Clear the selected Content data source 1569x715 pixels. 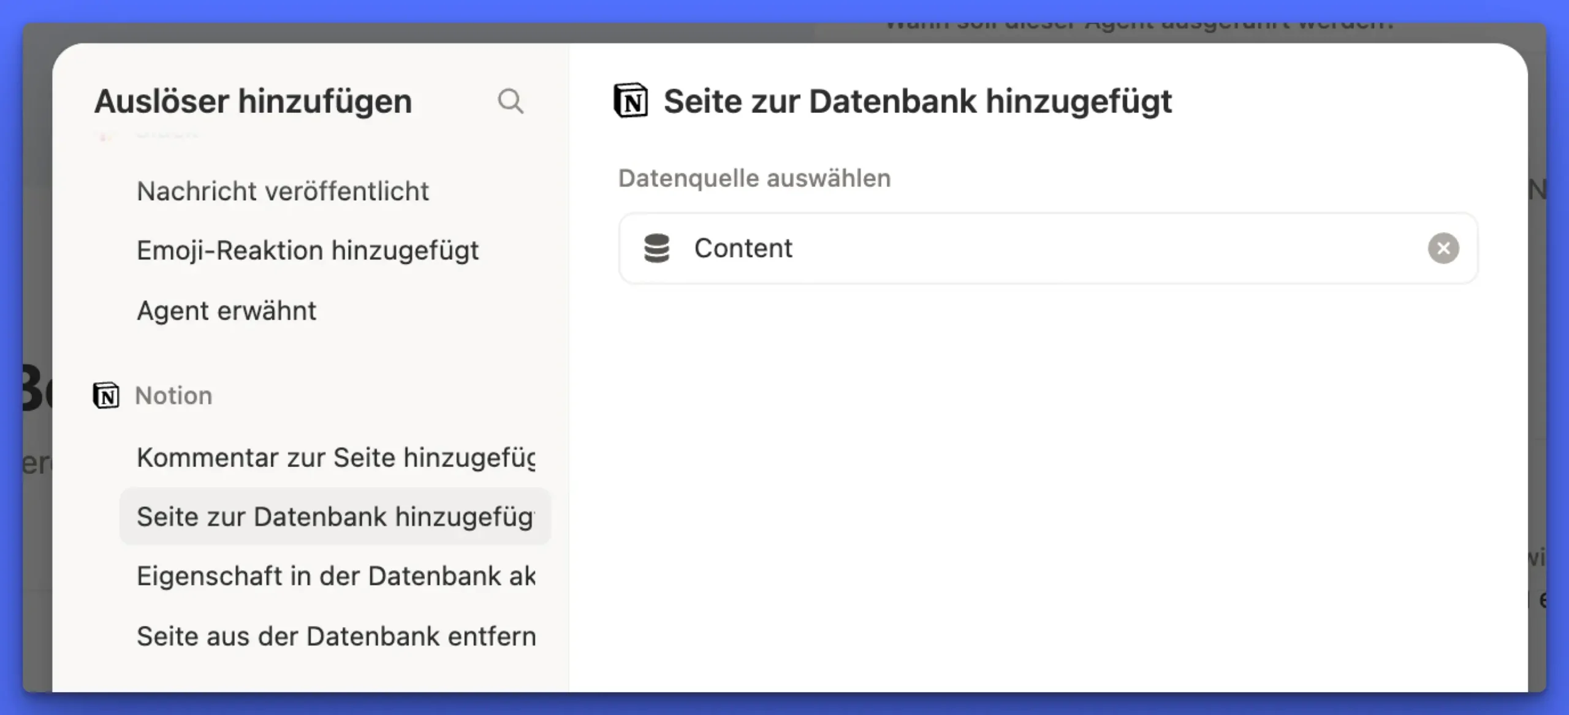pyautogui.click(x=1443, y=248)
